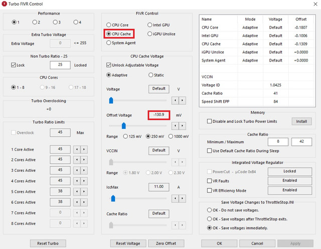
Task: Increase the 3 Cores Active ratio arrow
Action: click(84, 170)
